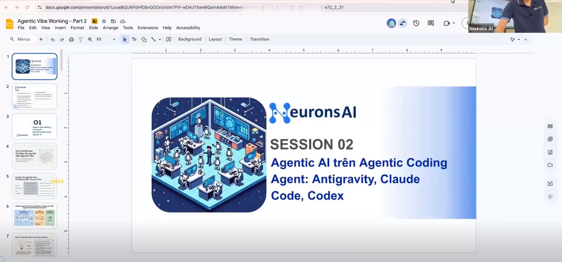Open the Insert menu
The height and width of the screenshot is (262, 562).
coord(60,28)
